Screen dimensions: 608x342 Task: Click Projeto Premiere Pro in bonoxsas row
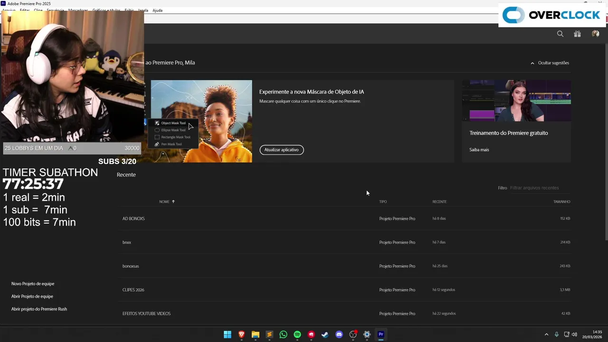coord(397,266)
